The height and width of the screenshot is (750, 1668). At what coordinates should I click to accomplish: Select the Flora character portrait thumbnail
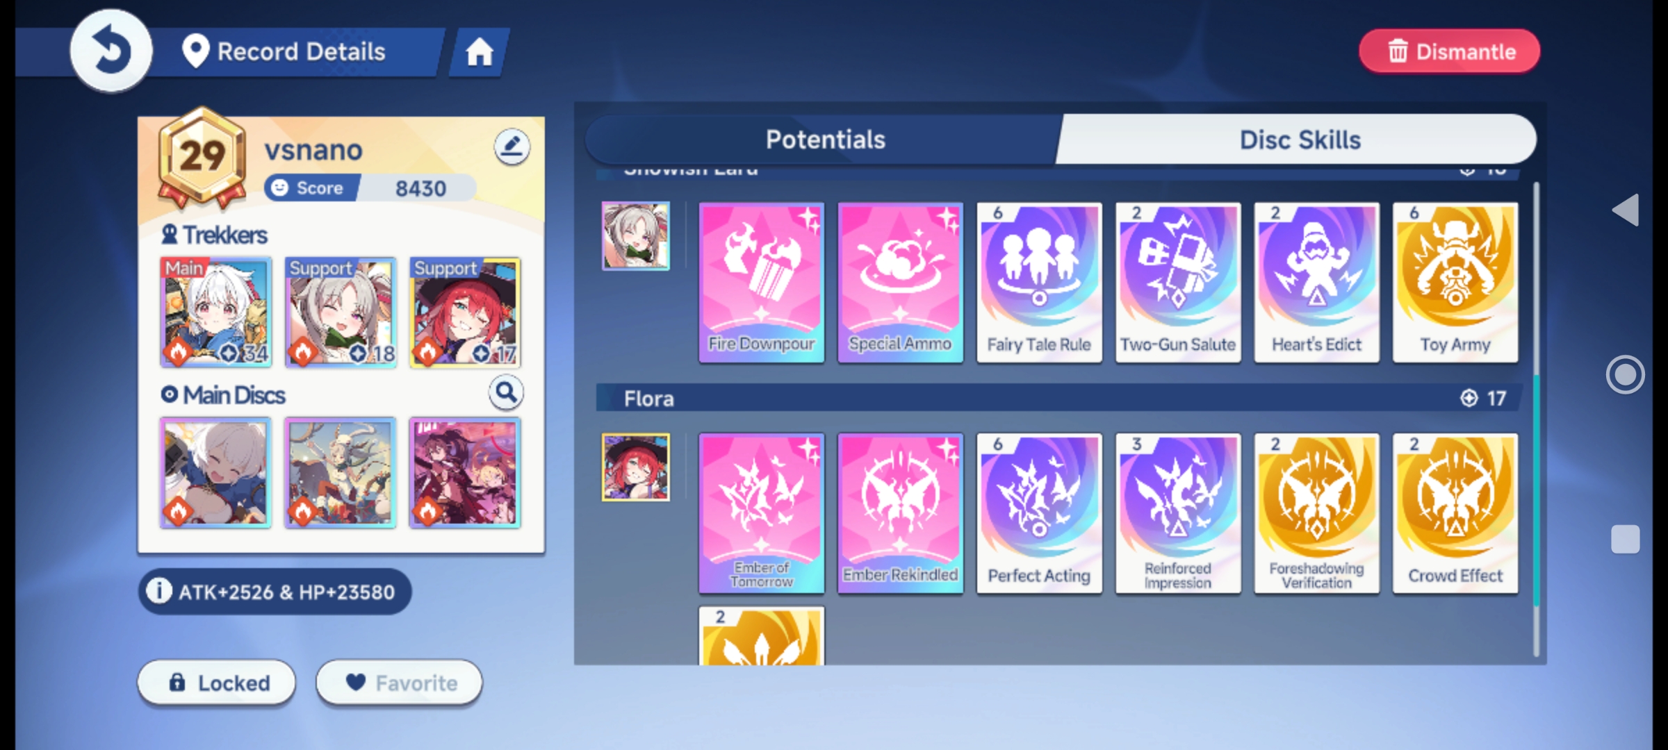click(x=636, y=467)
